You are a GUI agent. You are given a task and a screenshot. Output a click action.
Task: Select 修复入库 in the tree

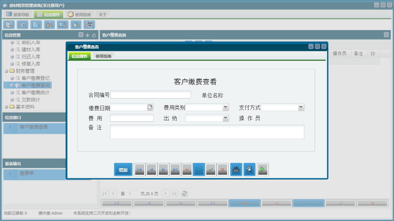pyautogui.click(x=31, y=64)
